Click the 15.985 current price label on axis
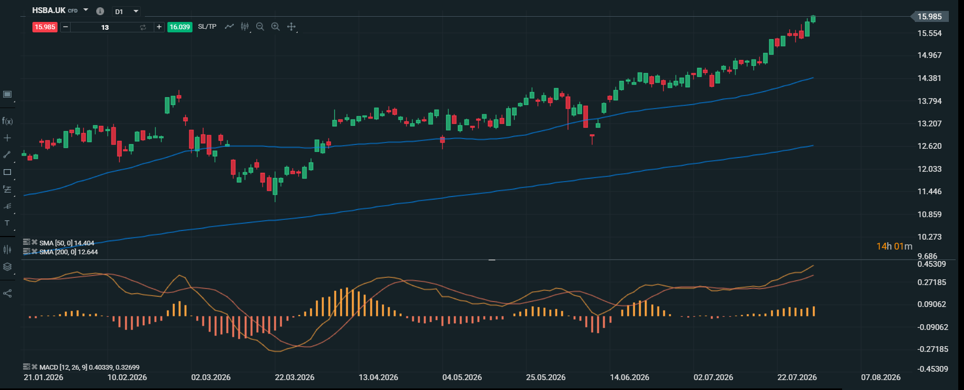This screenshot has width=964, height=390. pyautogui.click(x=929, y=17)
